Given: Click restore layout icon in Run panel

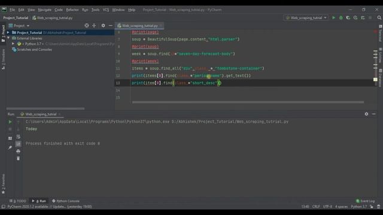Looking at the screenshot, I should pos(10,138).
